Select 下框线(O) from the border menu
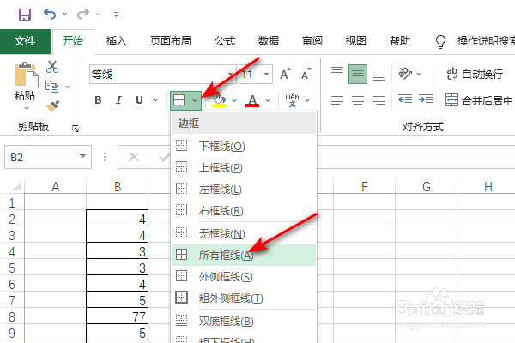This screenshot has height=343, width=515. (244, 146)
